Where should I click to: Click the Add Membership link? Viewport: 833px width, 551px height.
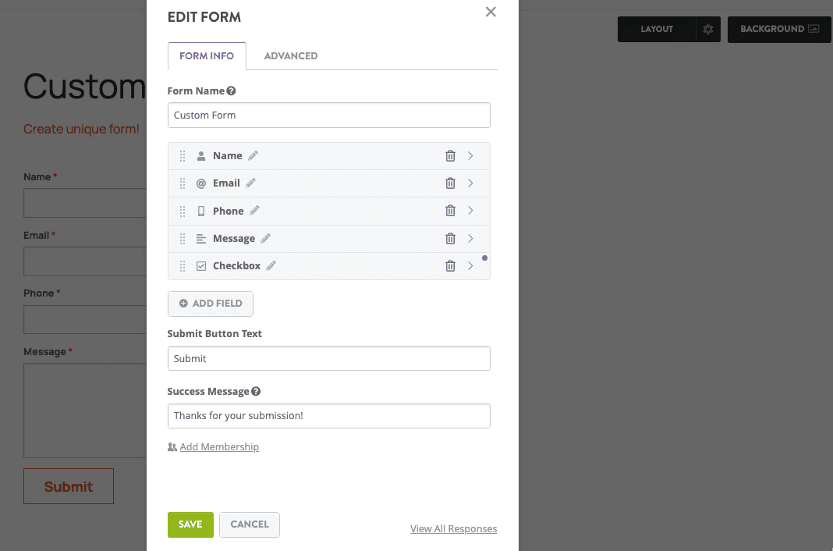(219, 447)
